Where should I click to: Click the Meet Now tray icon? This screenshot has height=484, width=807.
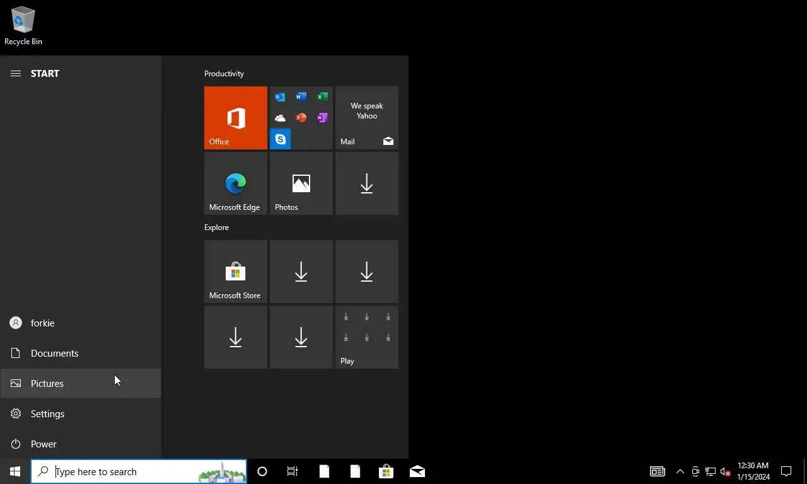coord(695,471)
